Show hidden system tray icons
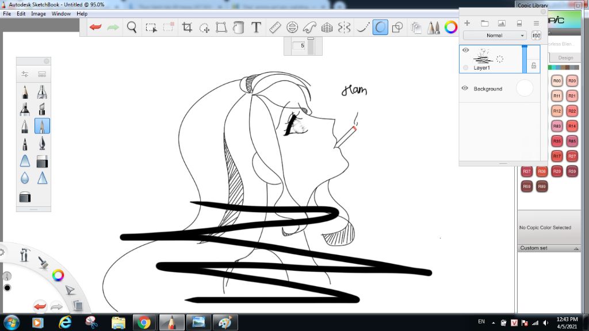This screenshot has width=589, height=331. pyautogui.click(x=493, y=323)
